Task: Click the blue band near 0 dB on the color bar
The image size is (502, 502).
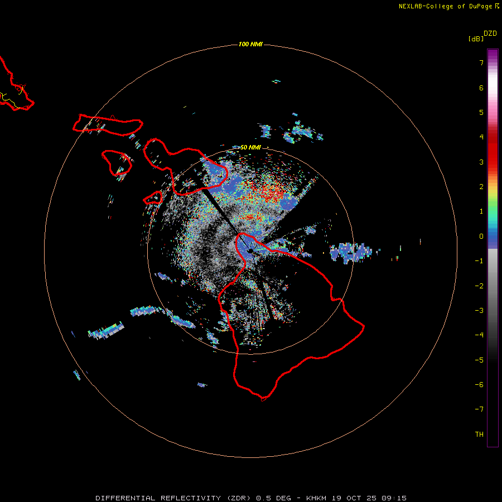Action: click(493, 239)
